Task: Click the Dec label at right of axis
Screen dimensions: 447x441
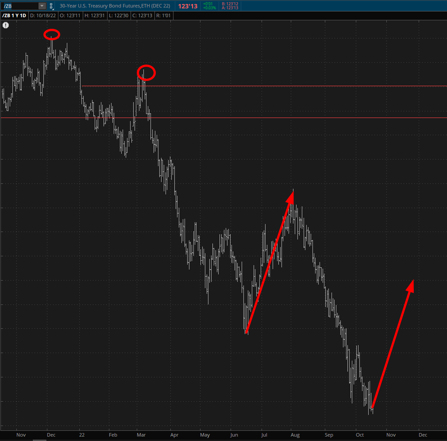Action: pyautogui.click(x=423, y=435)
